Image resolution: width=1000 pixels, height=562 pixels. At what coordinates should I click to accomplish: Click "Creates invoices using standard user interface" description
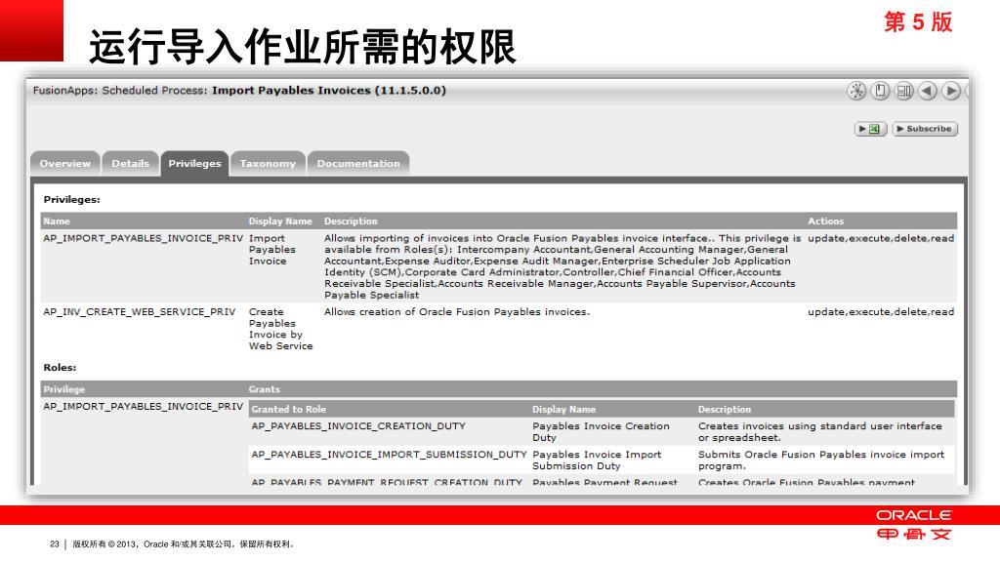point(819,432)
